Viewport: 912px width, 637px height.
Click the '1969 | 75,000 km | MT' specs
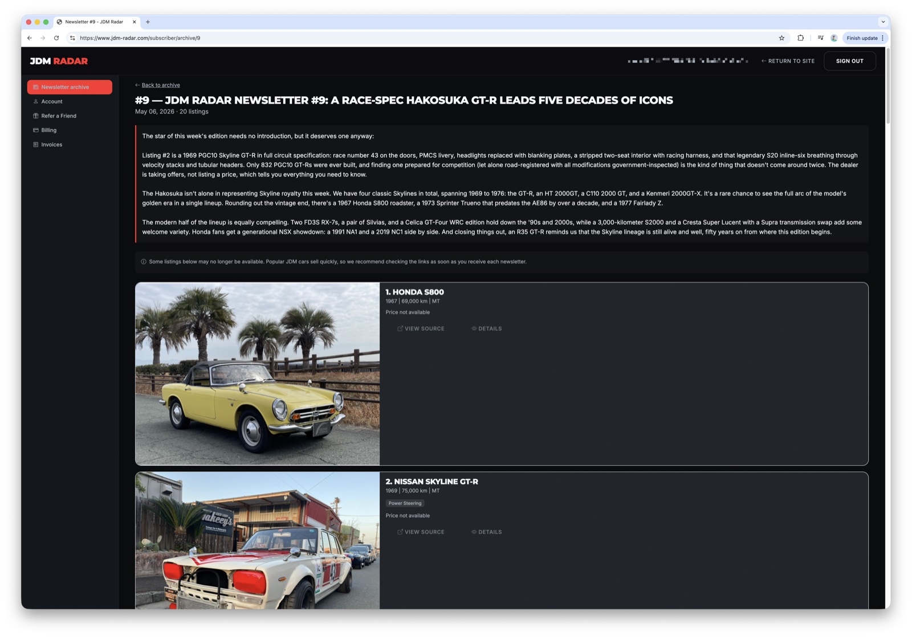[x=413, y=491]
